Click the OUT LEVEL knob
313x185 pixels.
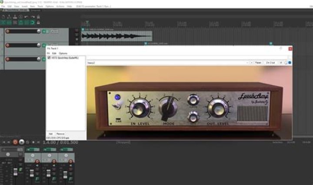(218, 108)
